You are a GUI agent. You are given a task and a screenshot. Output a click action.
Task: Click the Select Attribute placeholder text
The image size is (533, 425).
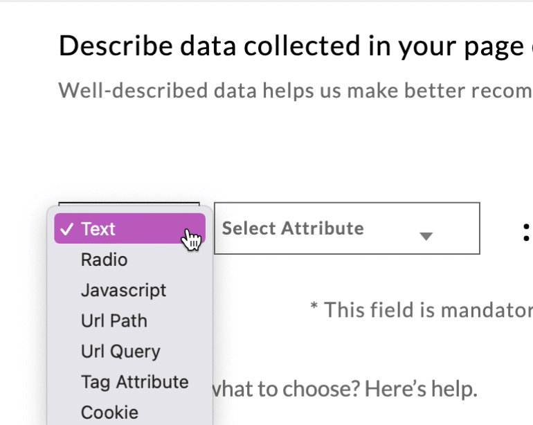pyautogui.click(x=293, y=228)
